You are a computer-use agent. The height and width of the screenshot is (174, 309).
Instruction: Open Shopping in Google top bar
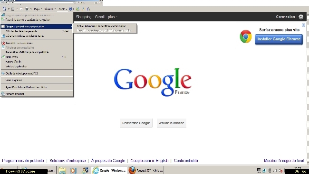[84, 17]
